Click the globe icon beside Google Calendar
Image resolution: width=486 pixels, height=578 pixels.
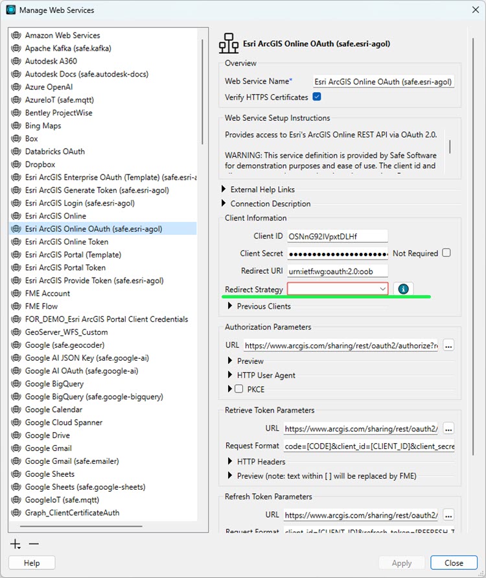(x=16, y=409)
